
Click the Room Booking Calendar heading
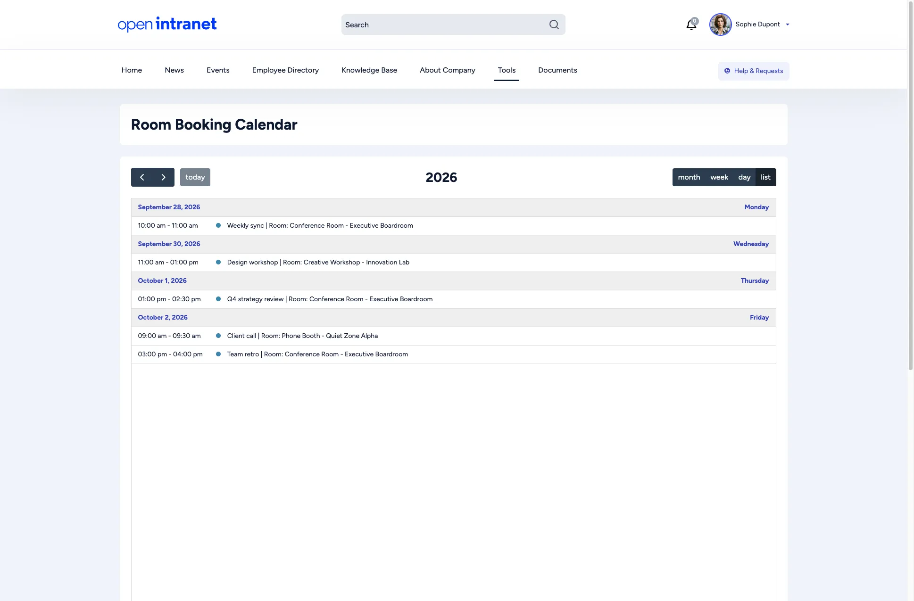coord(214,125)
